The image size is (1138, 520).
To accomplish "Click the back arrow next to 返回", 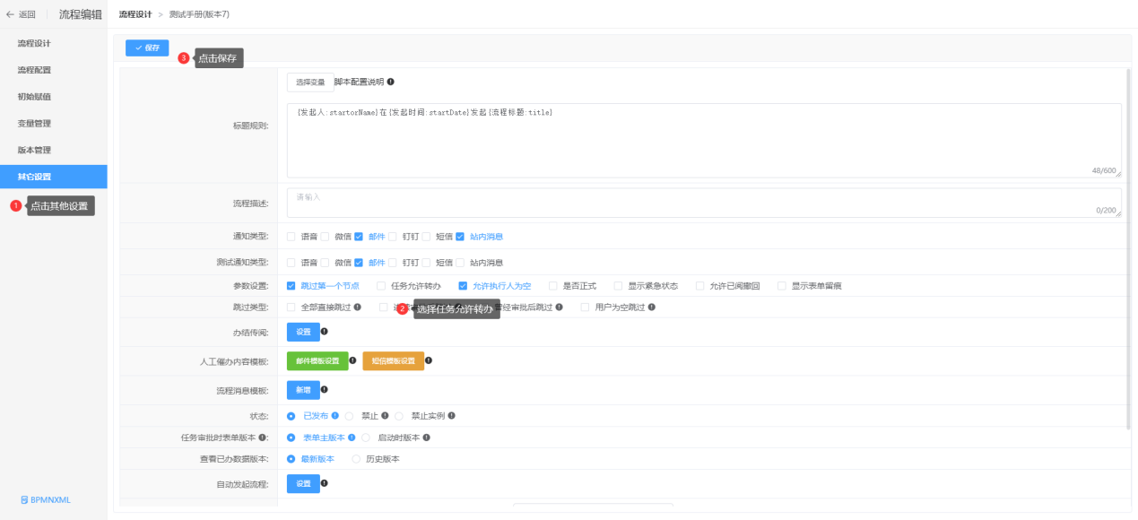I will [x=10, y=14].
